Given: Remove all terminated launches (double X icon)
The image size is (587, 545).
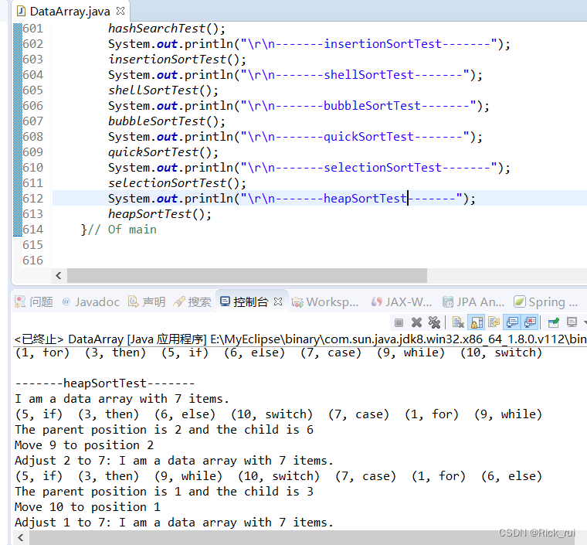Looking at the screenshot, I should [x=434, y=322].
